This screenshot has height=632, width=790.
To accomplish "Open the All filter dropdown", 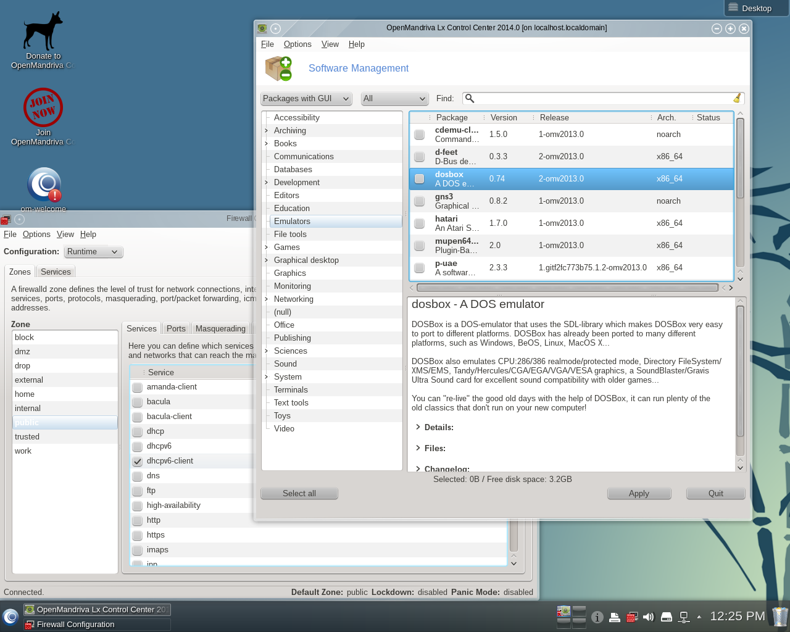I will [x=395, y=99].
